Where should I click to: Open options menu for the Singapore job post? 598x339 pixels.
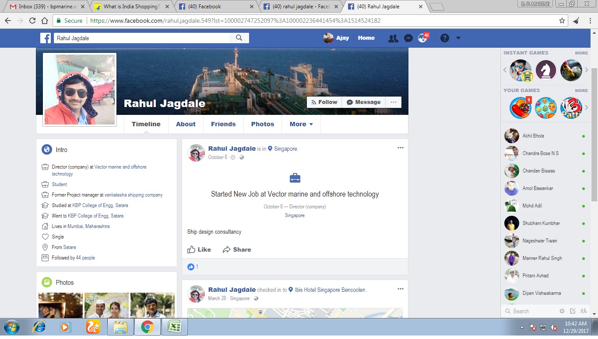point(401,148)
